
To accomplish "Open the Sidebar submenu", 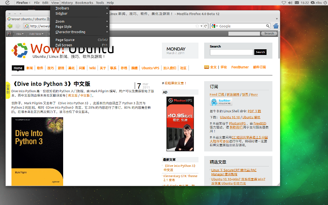I will pyautogui.click(x=80, y=14).
